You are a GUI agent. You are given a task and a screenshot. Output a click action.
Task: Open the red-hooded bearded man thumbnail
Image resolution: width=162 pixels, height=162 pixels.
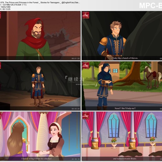[x=40, y=36]
